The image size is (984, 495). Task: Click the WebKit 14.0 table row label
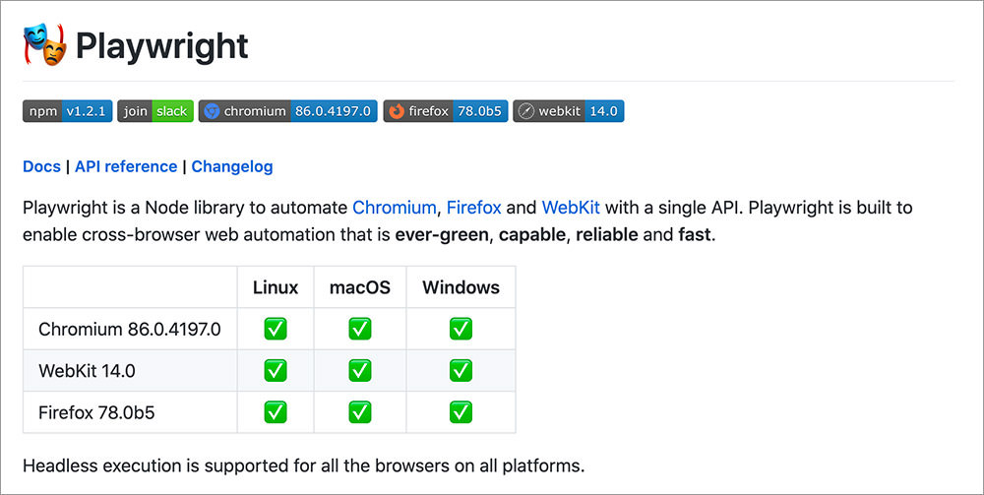[x=87, y=371]
